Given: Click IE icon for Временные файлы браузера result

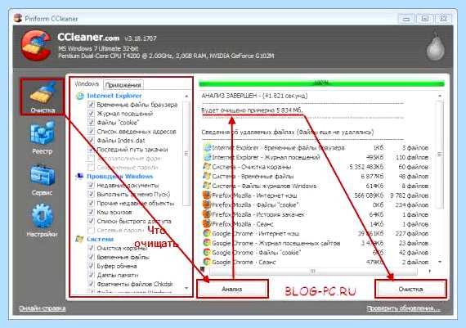Looking at the screenshot, I should coord(207,148).
